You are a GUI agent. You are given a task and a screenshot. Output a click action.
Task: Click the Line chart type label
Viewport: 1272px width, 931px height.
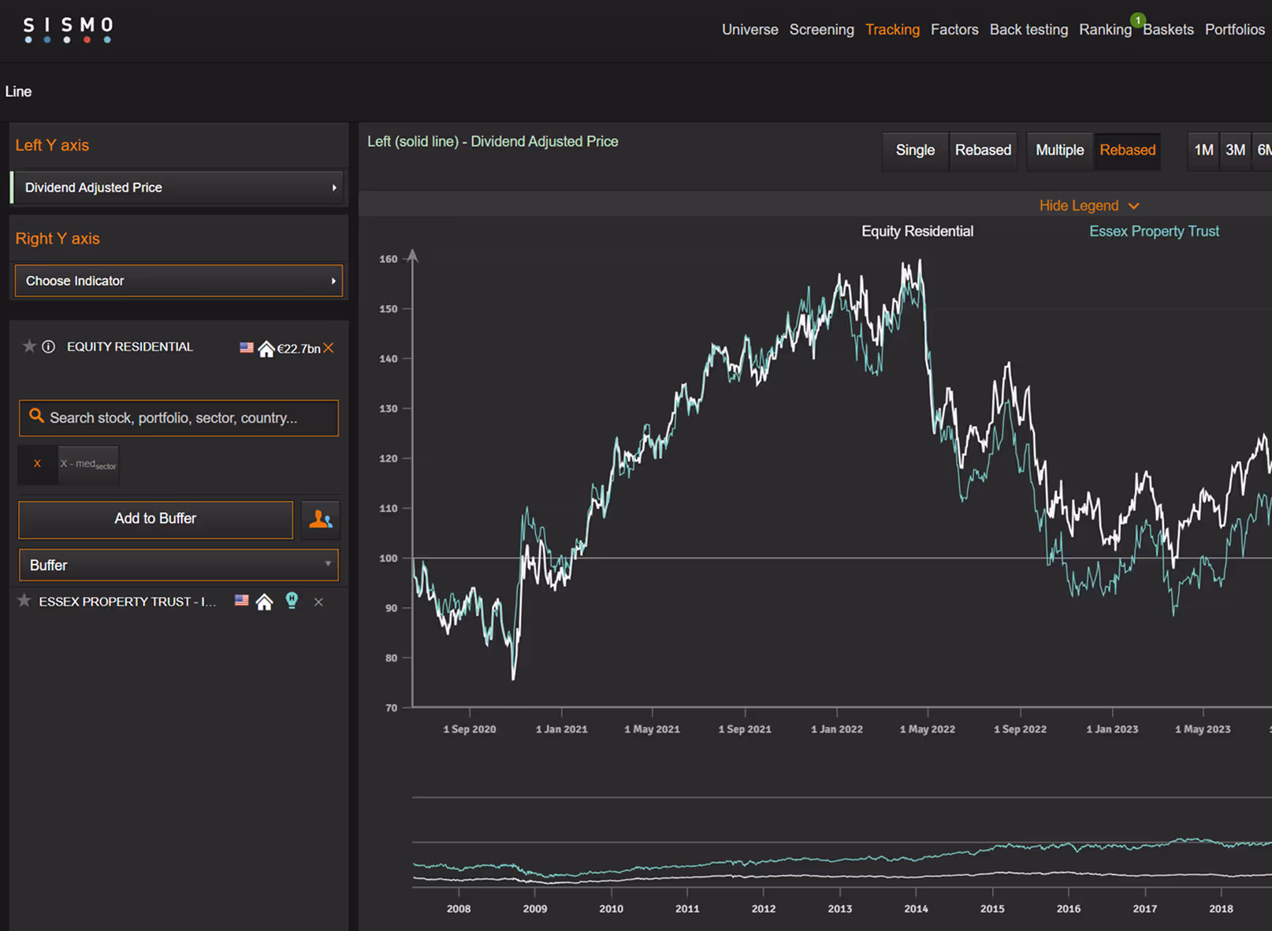pyautogui.click(x=18, y=91)
